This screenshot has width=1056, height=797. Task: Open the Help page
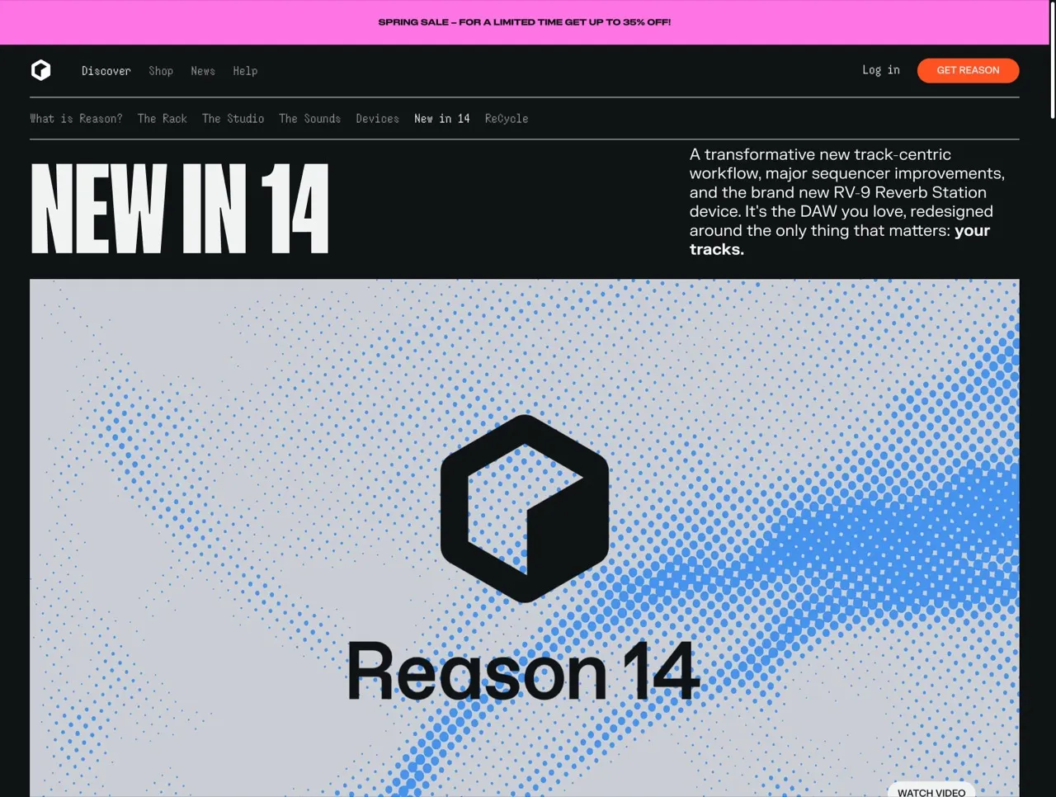click(x=245, y=71)
